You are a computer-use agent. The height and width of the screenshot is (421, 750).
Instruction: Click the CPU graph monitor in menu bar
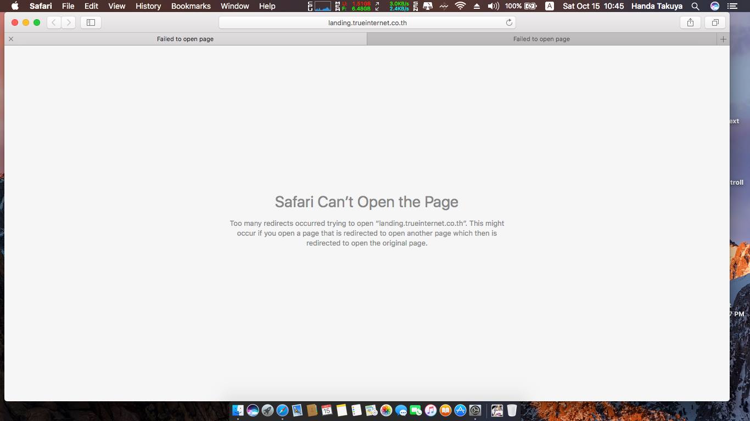coord(319,6)
